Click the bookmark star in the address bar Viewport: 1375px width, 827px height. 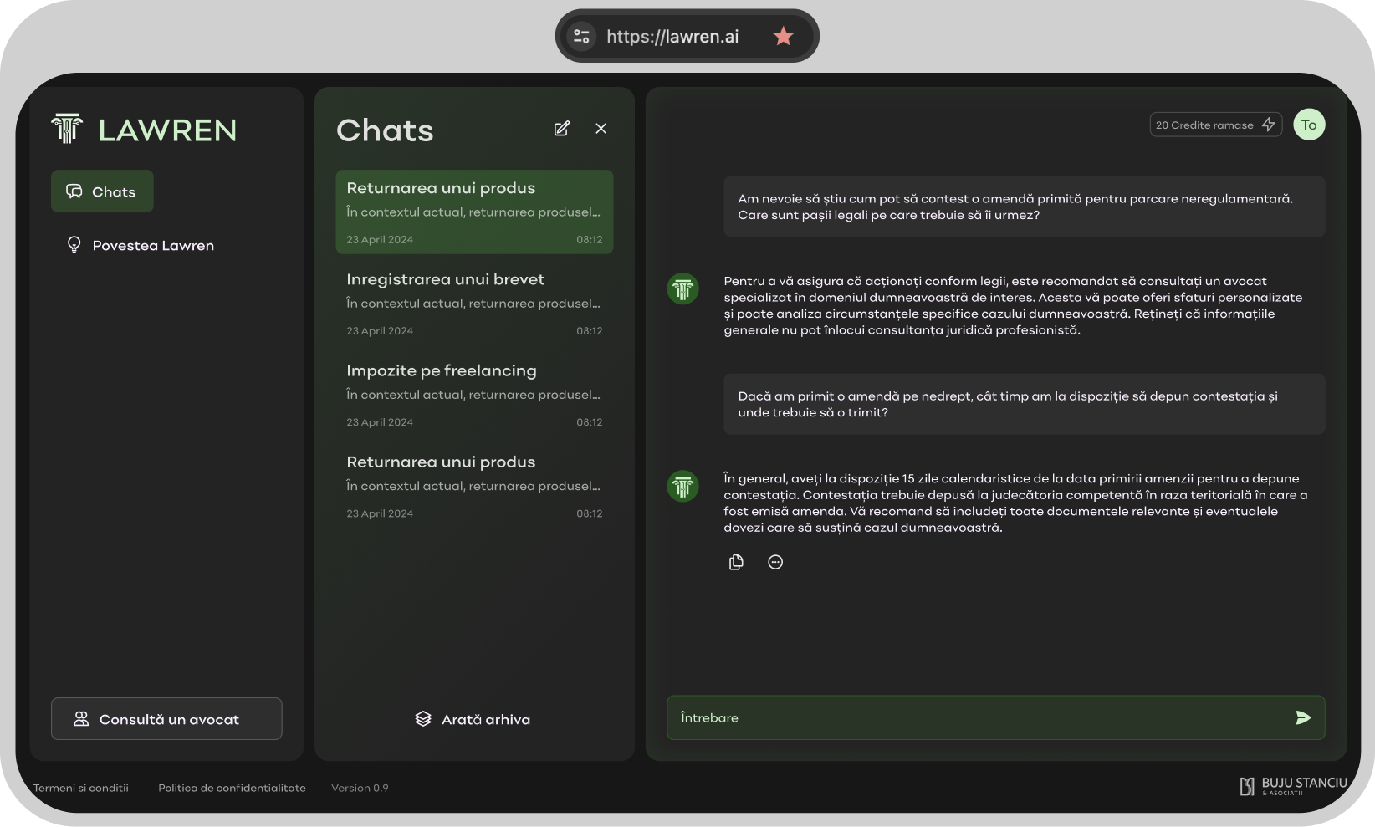pyautogui.click(x=783, y=36)
